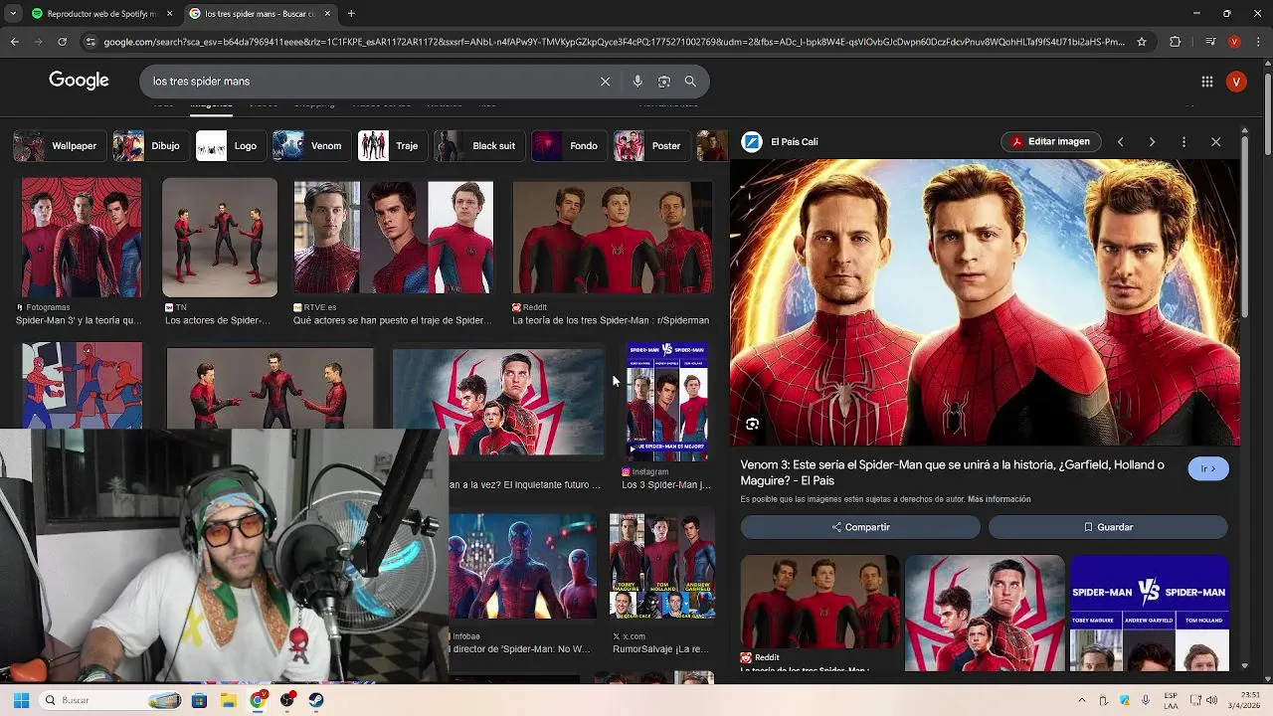Open a new Chrome tab

351,14
